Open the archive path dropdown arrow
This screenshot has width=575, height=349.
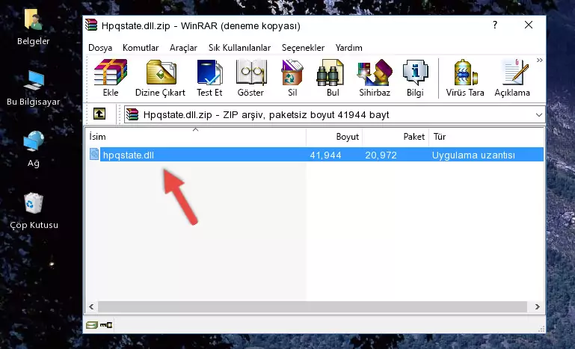[x=538, y=115]
